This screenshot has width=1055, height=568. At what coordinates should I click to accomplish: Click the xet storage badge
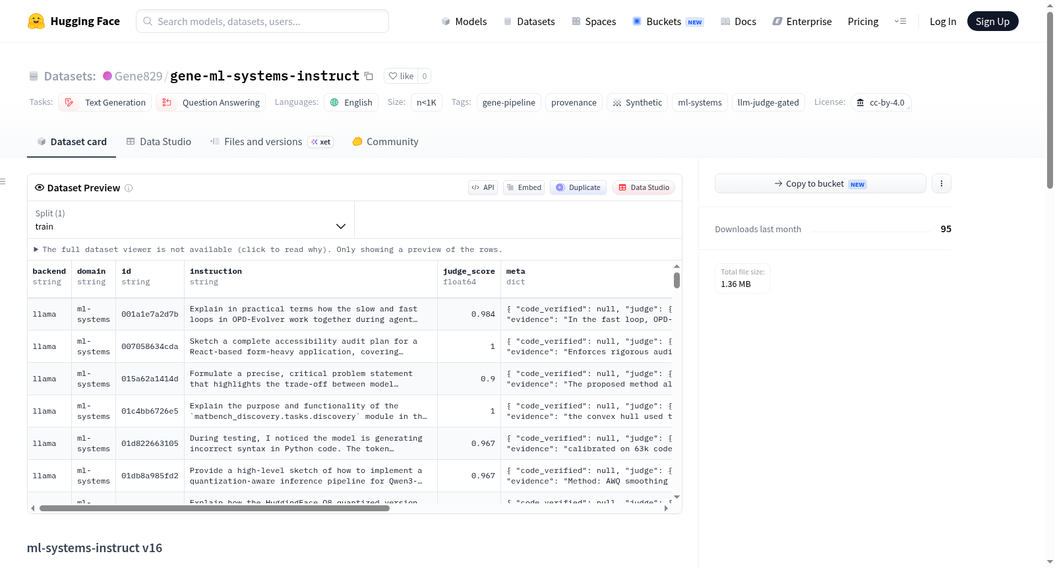point(321,142)
